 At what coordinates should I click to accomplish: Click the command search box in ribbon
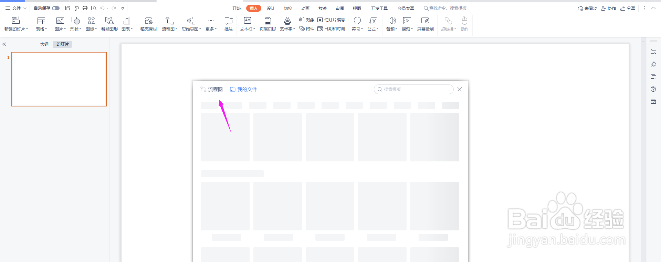click(445, 8)
